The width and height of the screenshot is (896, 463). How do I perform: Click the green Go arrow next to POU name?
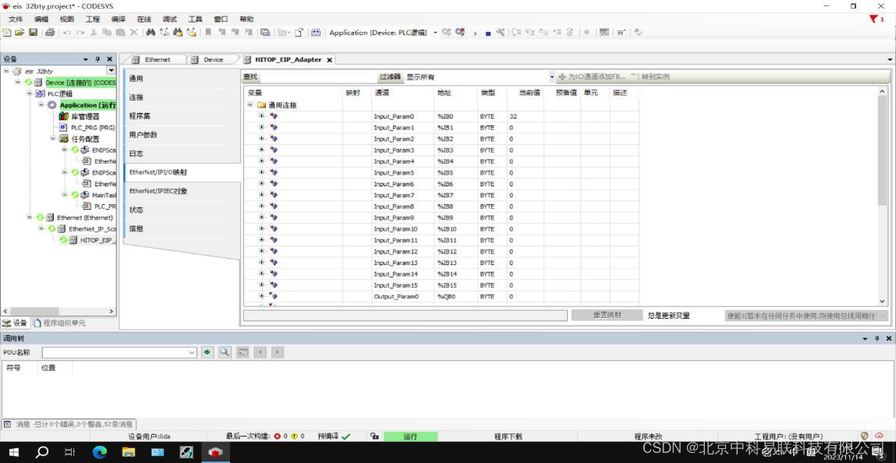(207, 352)
